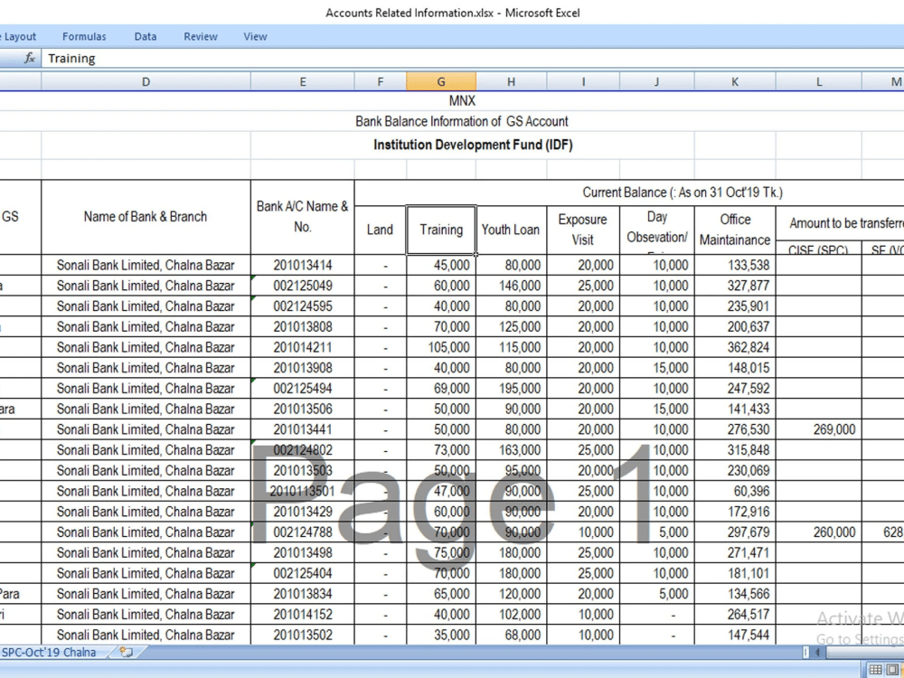Viewport: 904px width, 678px height.
Task: Open the Review ribbon tab
Action: pyautogui.click(x=201, y=36)
